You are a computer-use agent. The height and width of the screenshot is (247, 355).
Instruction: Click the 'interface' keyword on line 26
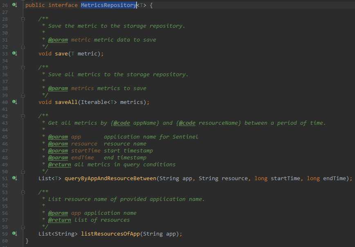(63, 5)
